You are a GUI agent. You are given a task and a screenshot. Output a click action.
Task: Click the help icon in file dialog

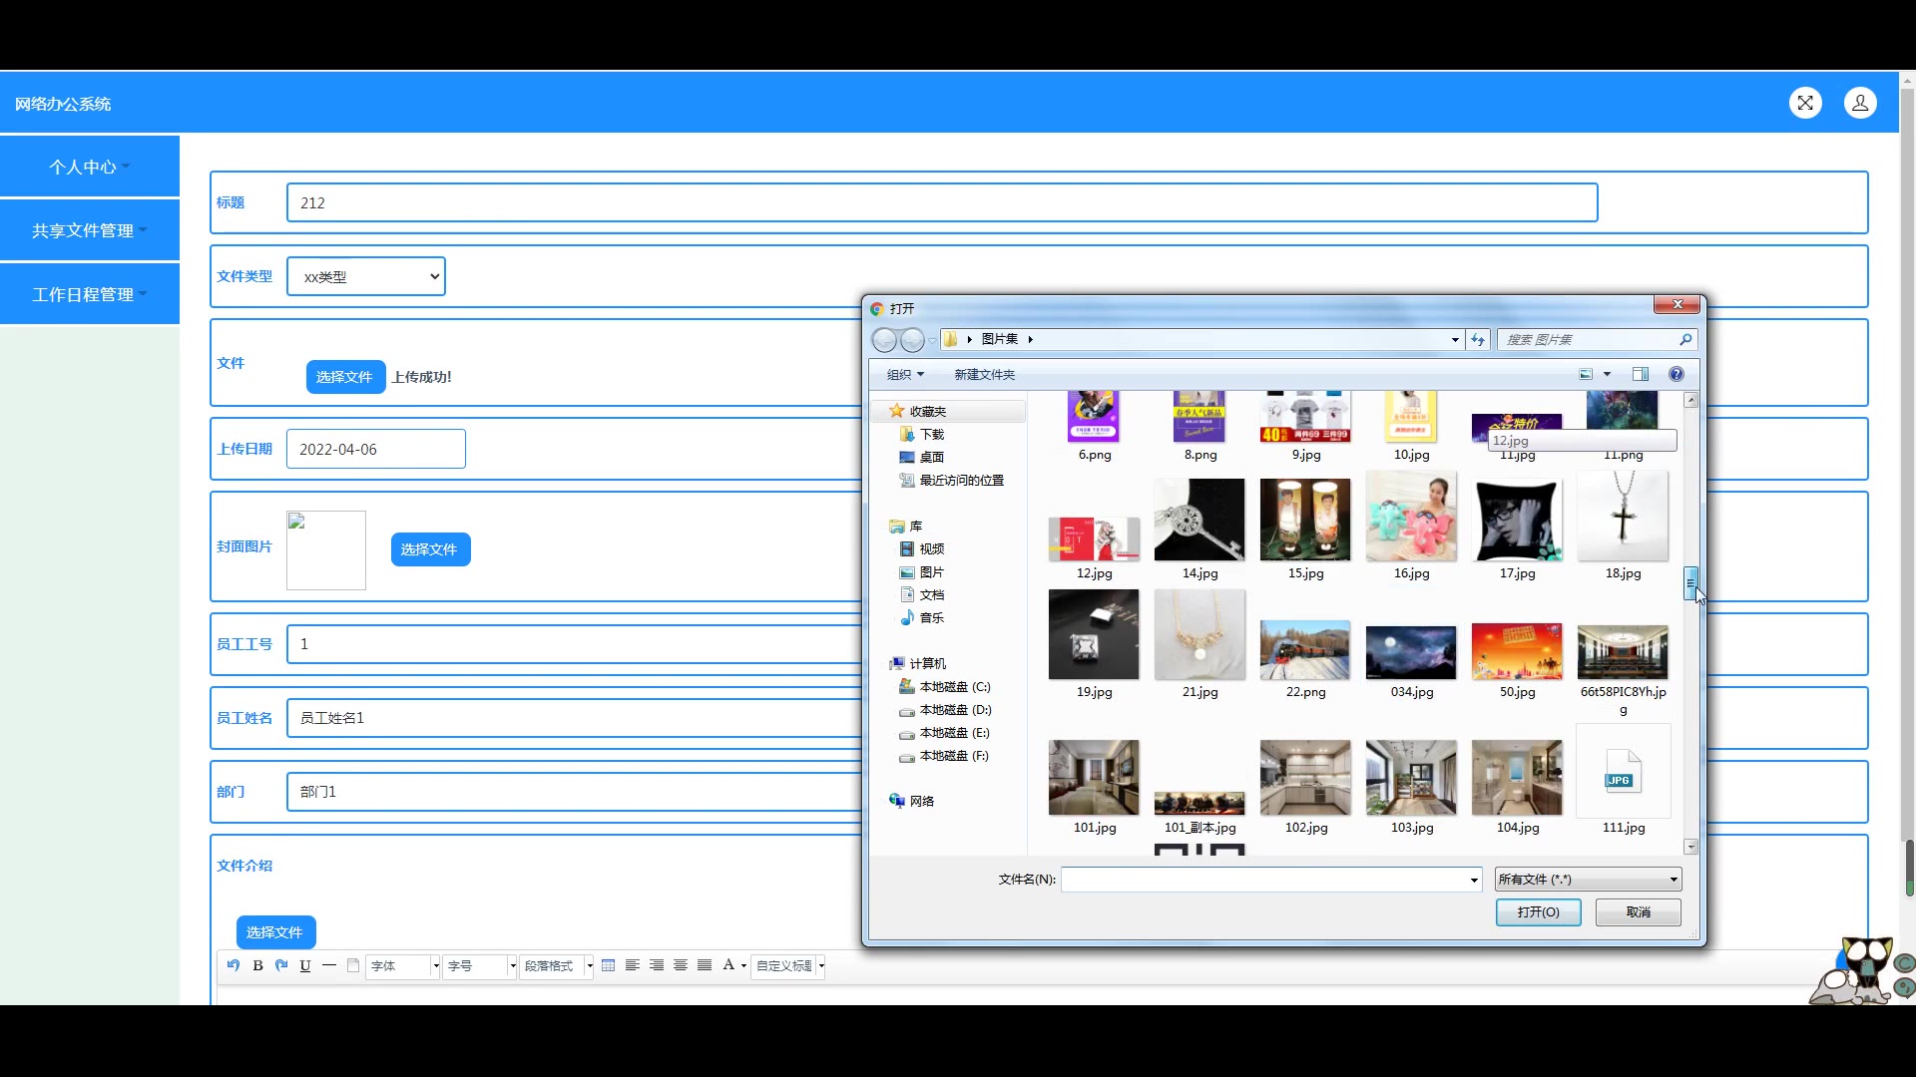1676,374
